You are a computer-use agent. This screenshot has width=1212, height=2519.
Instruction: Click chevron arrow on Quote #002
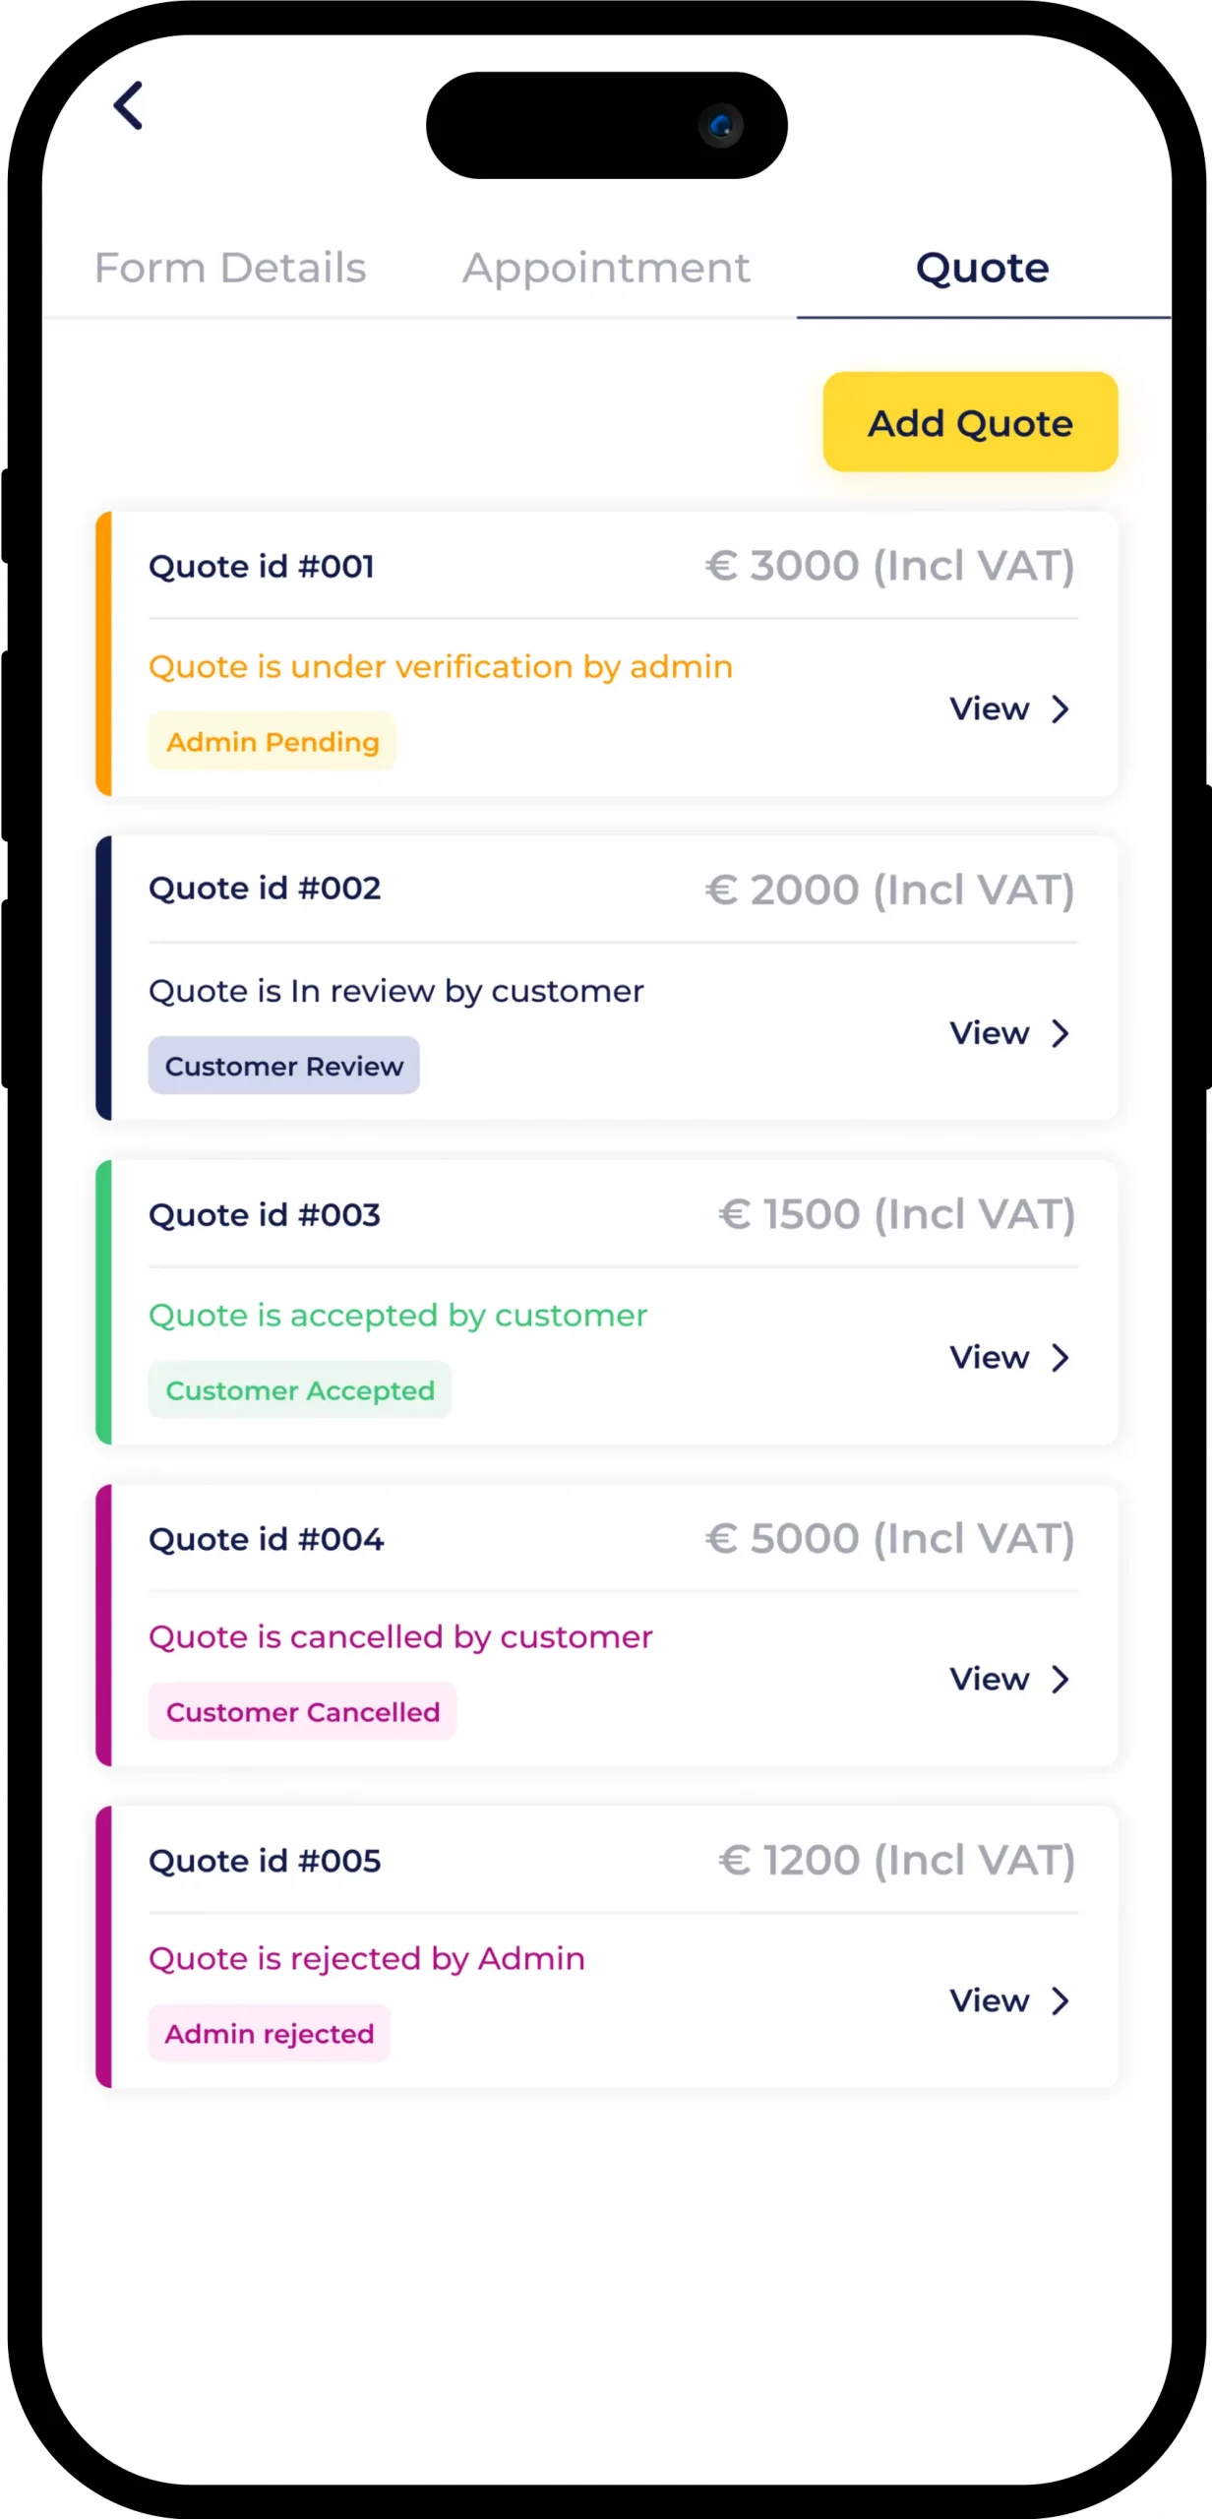pos(1060,1033)
